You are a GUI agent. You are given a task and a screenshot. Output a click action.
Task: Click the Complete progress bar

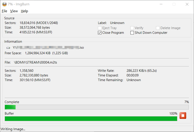pos(97,107)
